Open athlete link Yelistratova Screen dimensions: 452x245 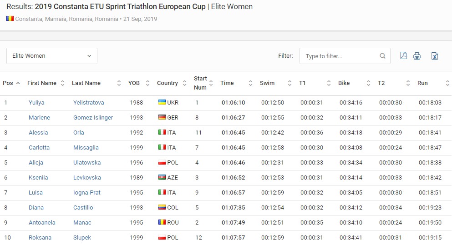click(x=88, y=102)
